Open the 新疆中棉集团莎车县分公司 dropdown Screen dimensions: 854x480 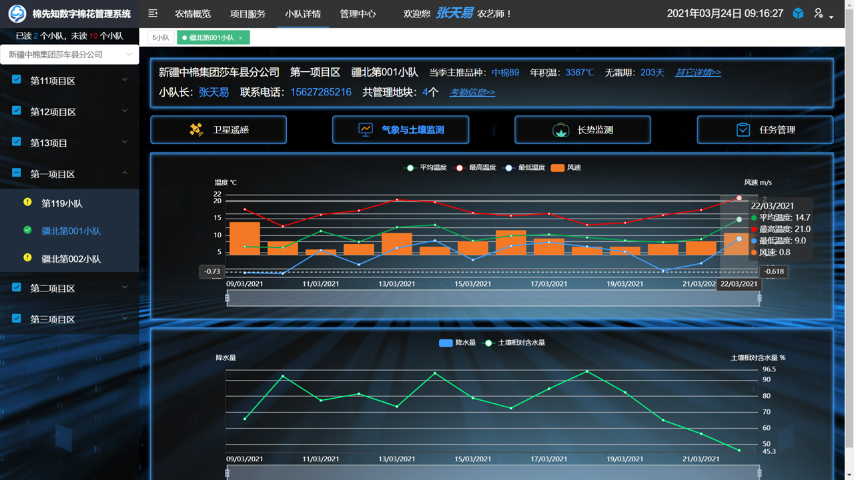point(69,55)
